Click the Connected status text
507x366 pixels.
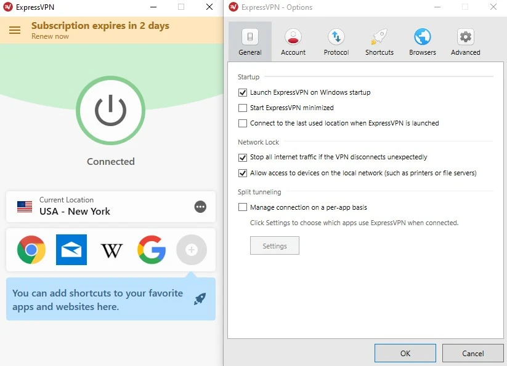(111, 161)
